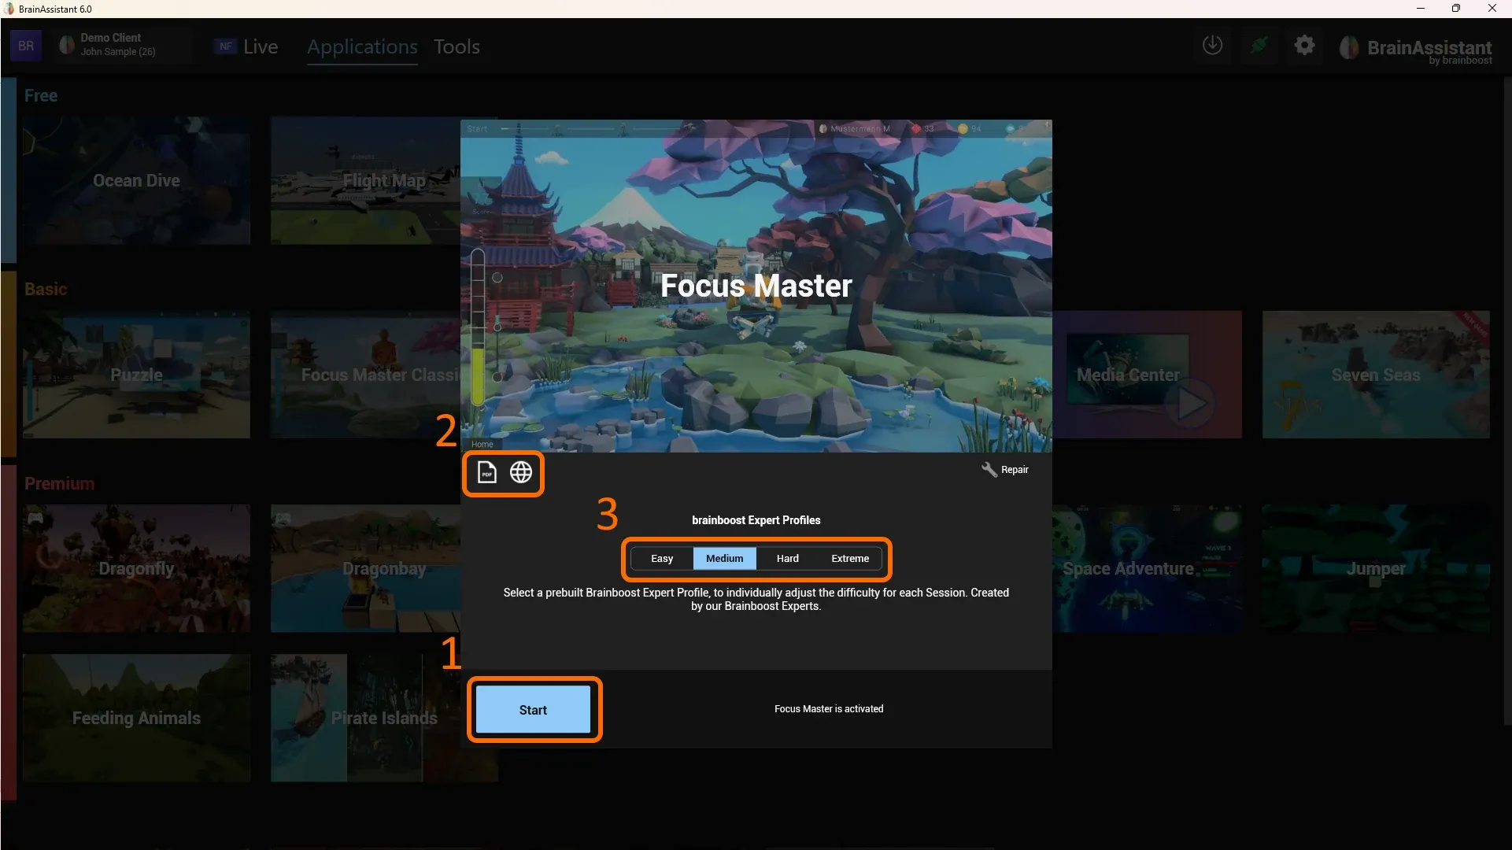Viewport: 1512px width, 850px height.
Task: Open the Space Adventure tile
Action: [1148, 568]
